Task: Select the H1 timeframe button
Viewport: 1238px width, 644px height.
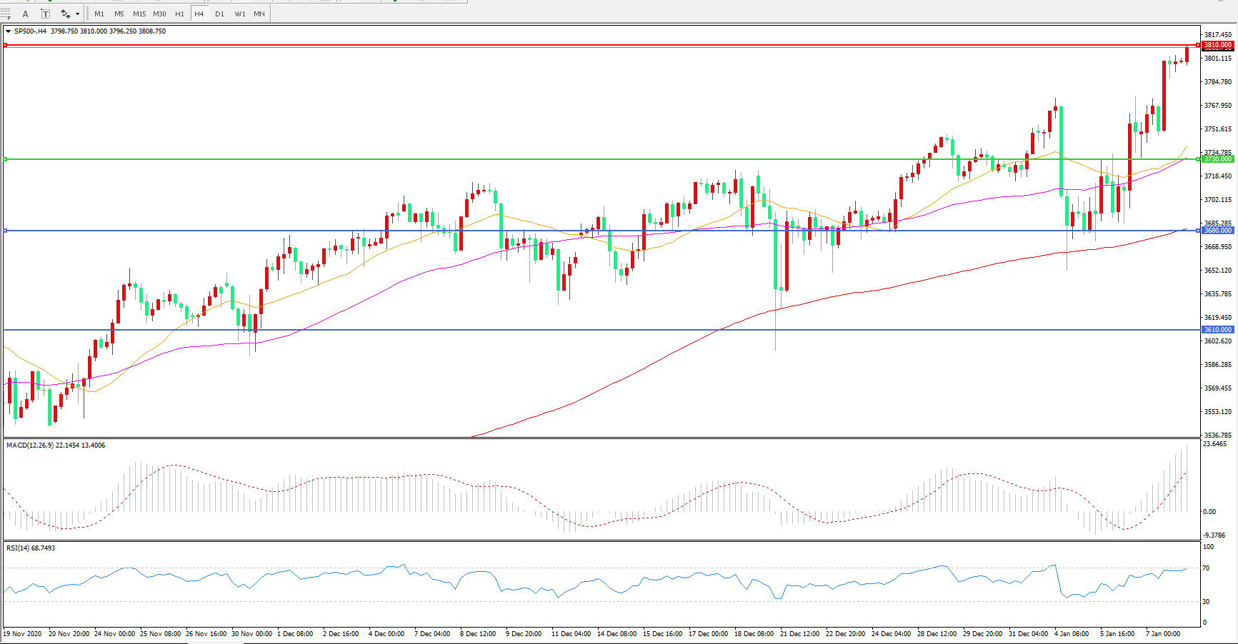Action: pos(179,14)
